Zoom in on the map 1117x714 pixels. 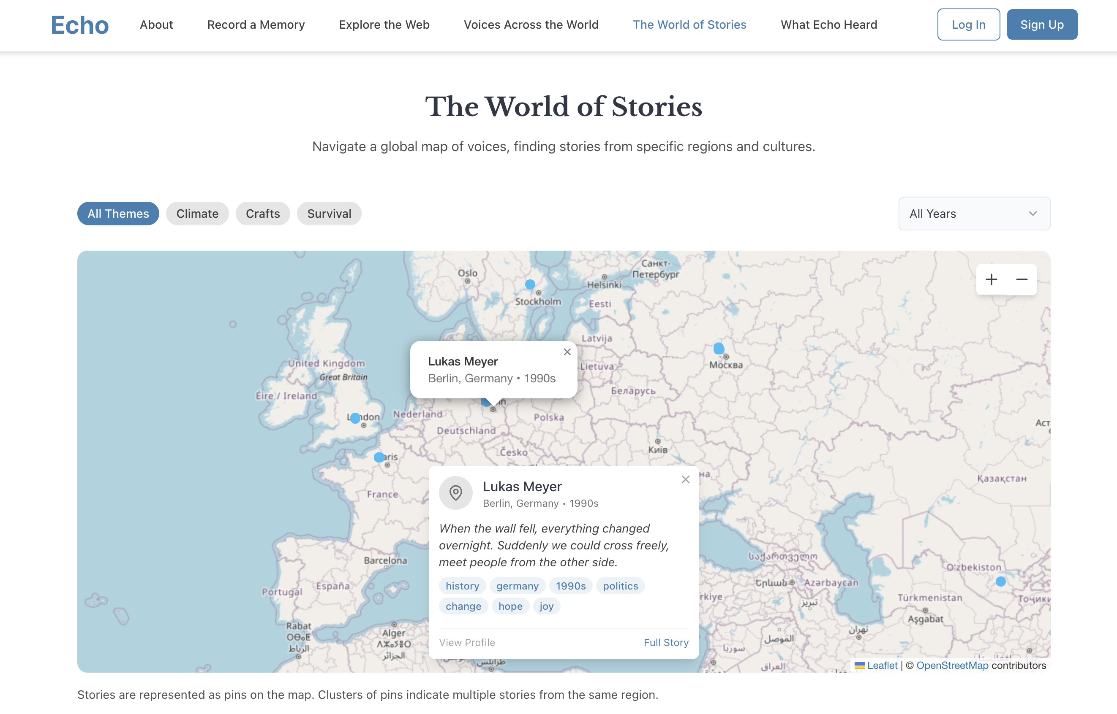tap(991, 280)
